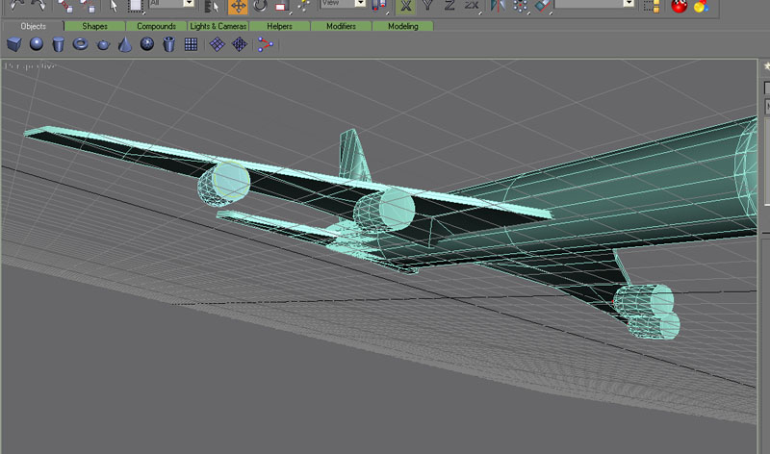
Task: Select the Cone primitive icon
Action: point(125,44)
